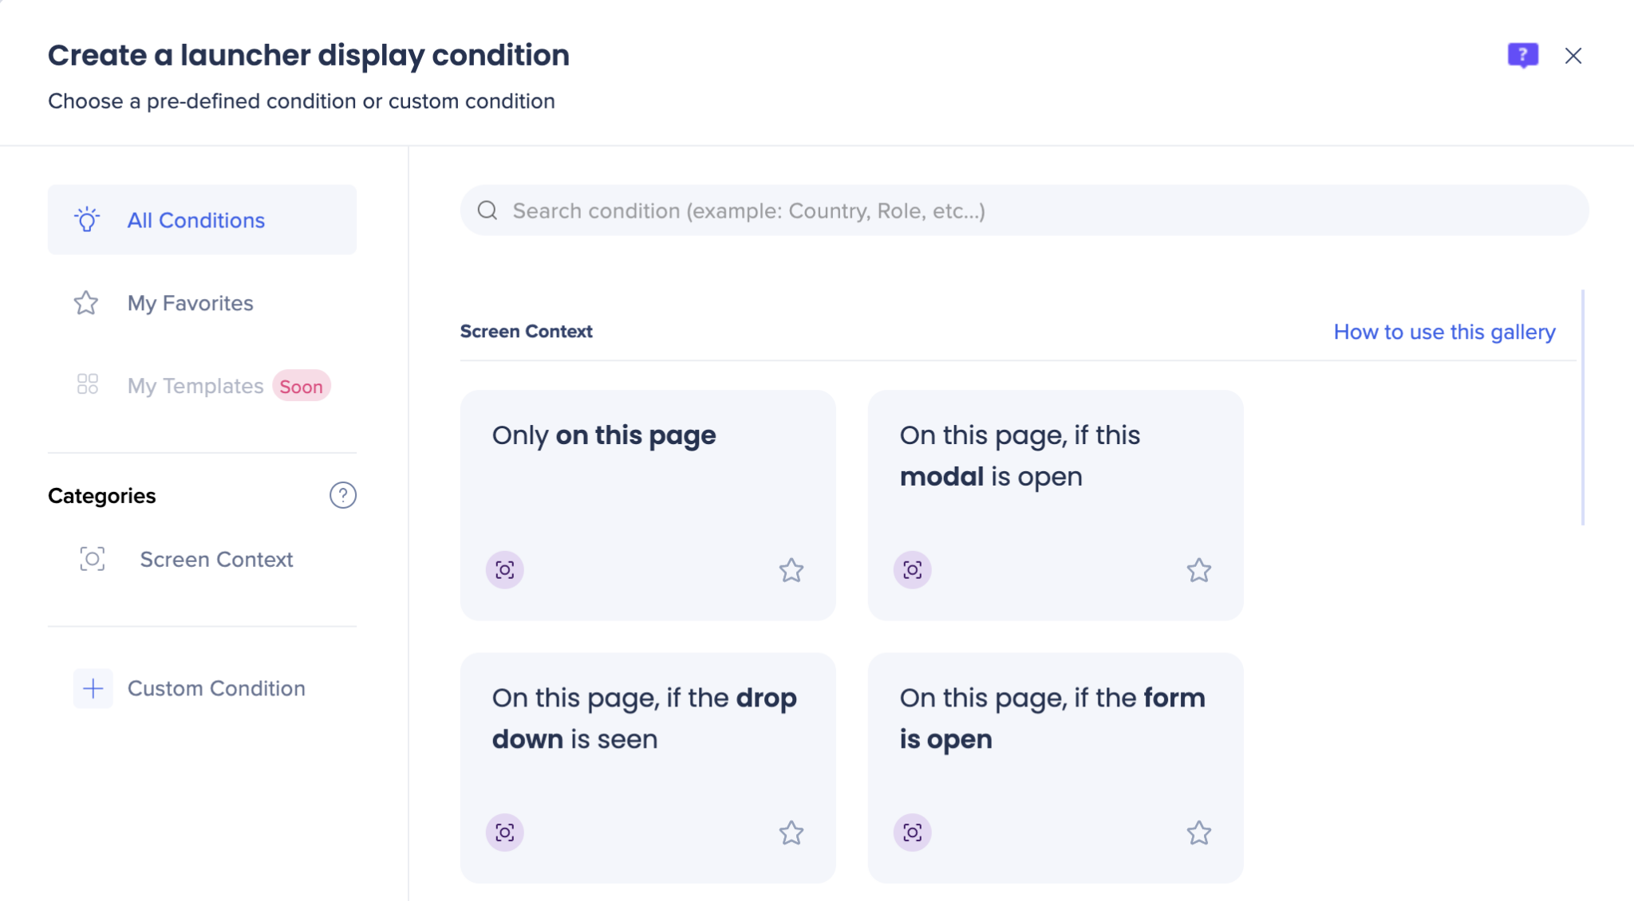Screen dimensions: 1634x901
Task: Click the Screen Context category icon
Action: [x=92, y=559]
